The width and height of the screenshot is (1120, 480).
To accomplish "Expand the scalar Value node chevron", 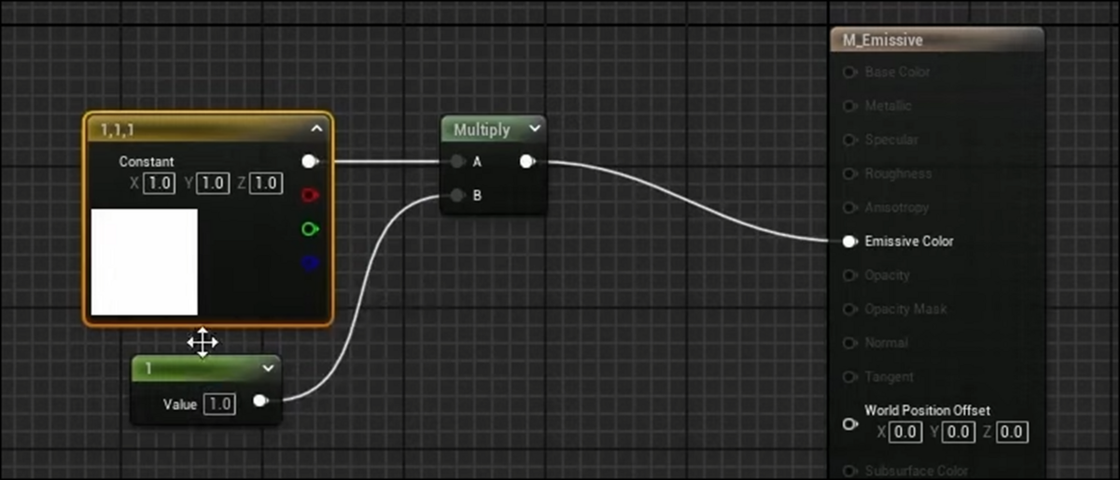I will pos(269,368).
